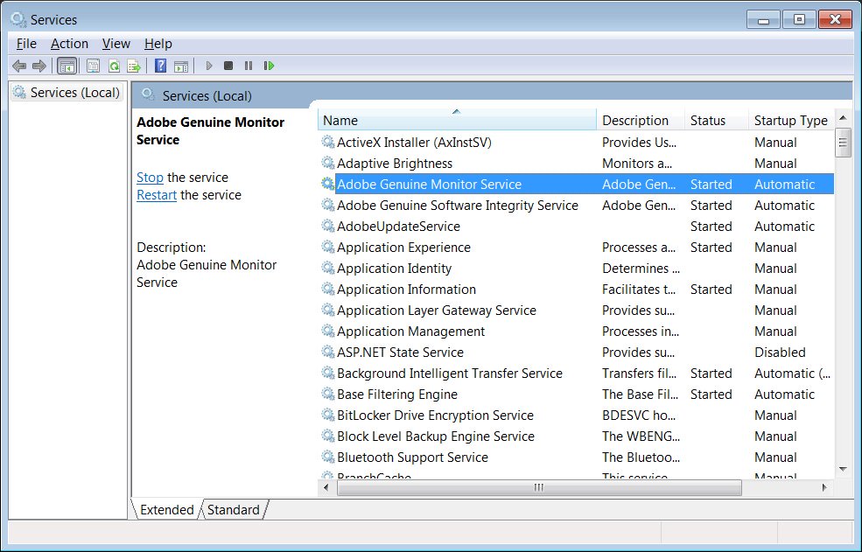Sort by the Name column header
Viewport: 862px width, 552px height.
click(x=458, y=120)
